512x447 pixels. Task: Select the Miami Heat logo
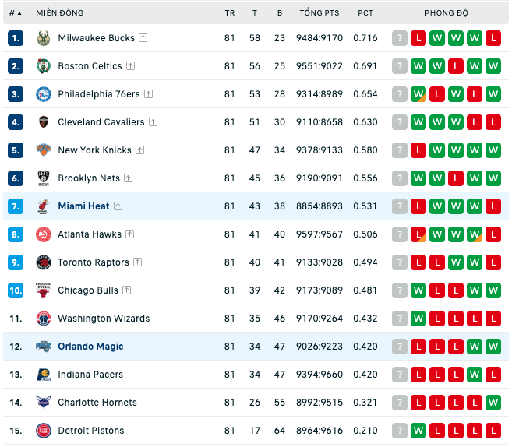44,206
